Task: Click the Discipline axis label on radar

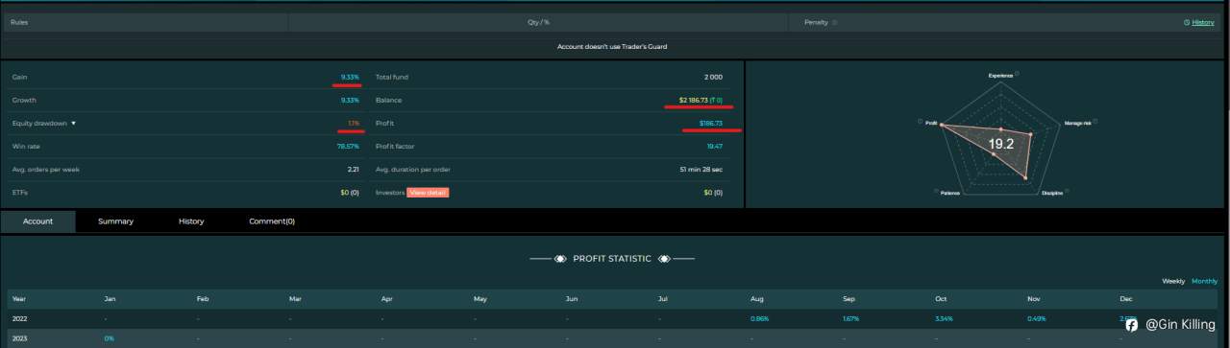Action: click(x=1051, y=193)
